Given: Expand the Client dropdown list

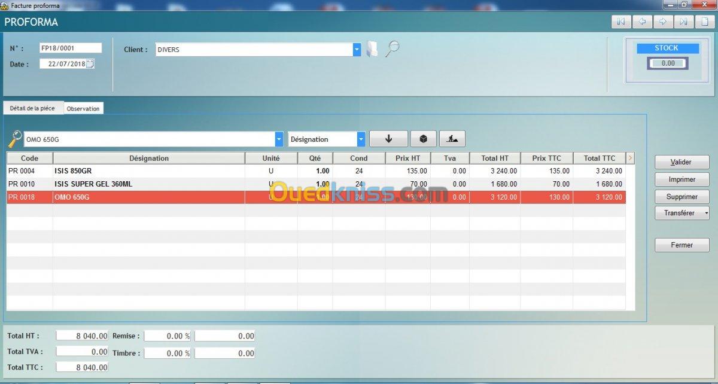Looking at the screenshot, I should (357, 50).
